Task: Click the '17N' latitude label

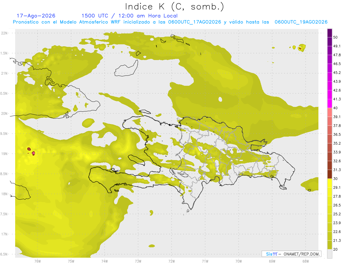Action: point(4,234)
